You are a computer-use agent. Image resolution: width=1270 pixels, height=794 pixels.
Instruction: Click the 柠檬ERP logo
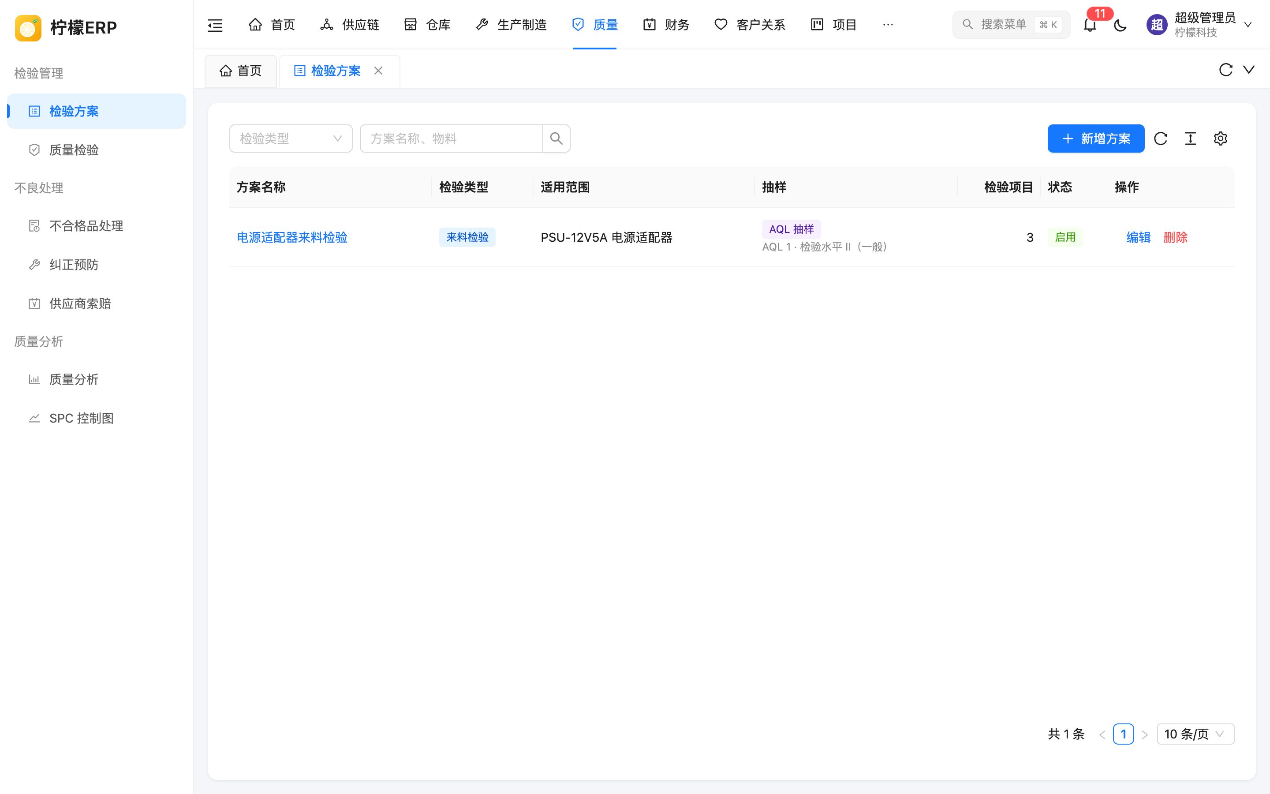pyautogui.click(x=66, y=27)
